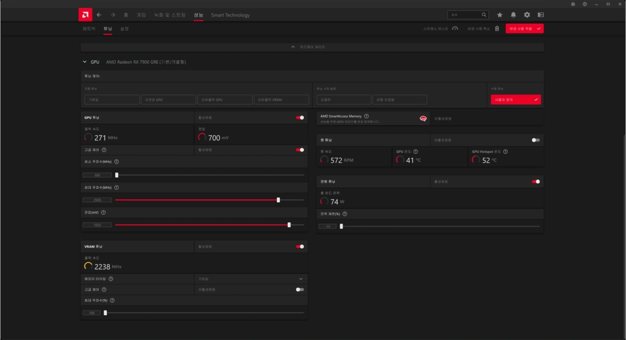Click the VRAM 최대 주파수(%) slider handle
The width and height of the screenshot is (626, 340).
(x=105, y=313)
